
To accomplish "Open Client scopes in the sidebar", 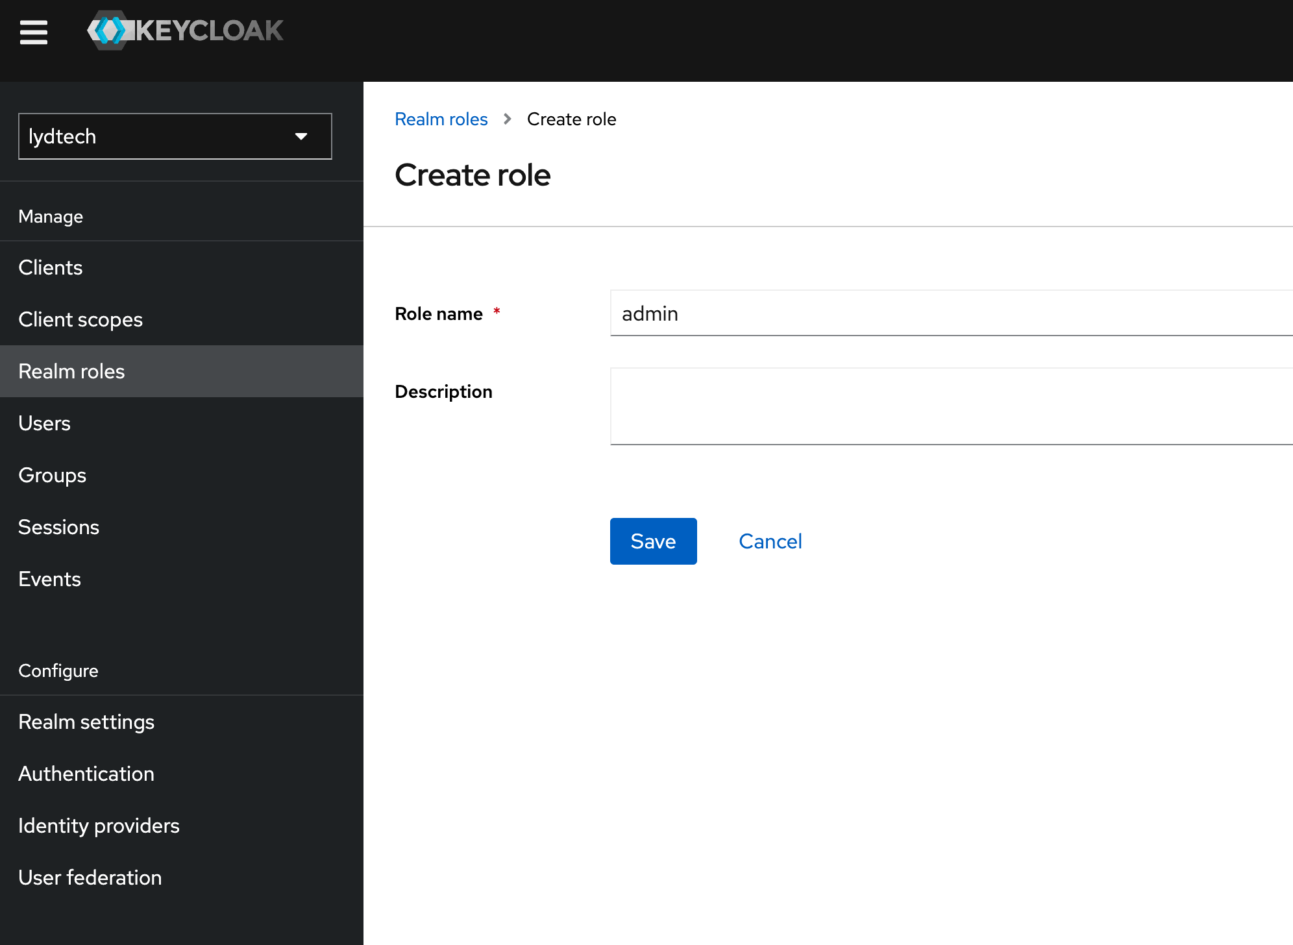I will 182,319.
